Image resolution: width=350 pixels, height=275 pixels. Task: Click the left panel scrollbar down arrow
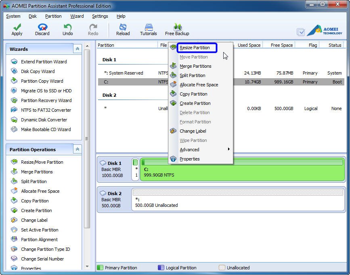pos(87,266)
